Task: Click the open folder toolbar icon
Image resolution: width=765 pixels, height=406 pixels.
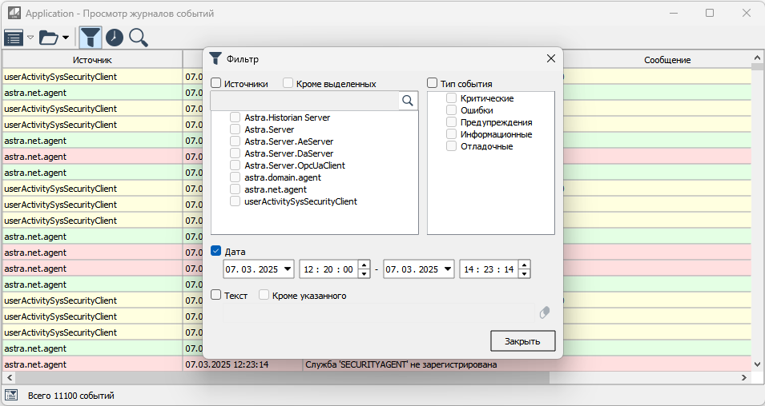Action: [49, 38]
